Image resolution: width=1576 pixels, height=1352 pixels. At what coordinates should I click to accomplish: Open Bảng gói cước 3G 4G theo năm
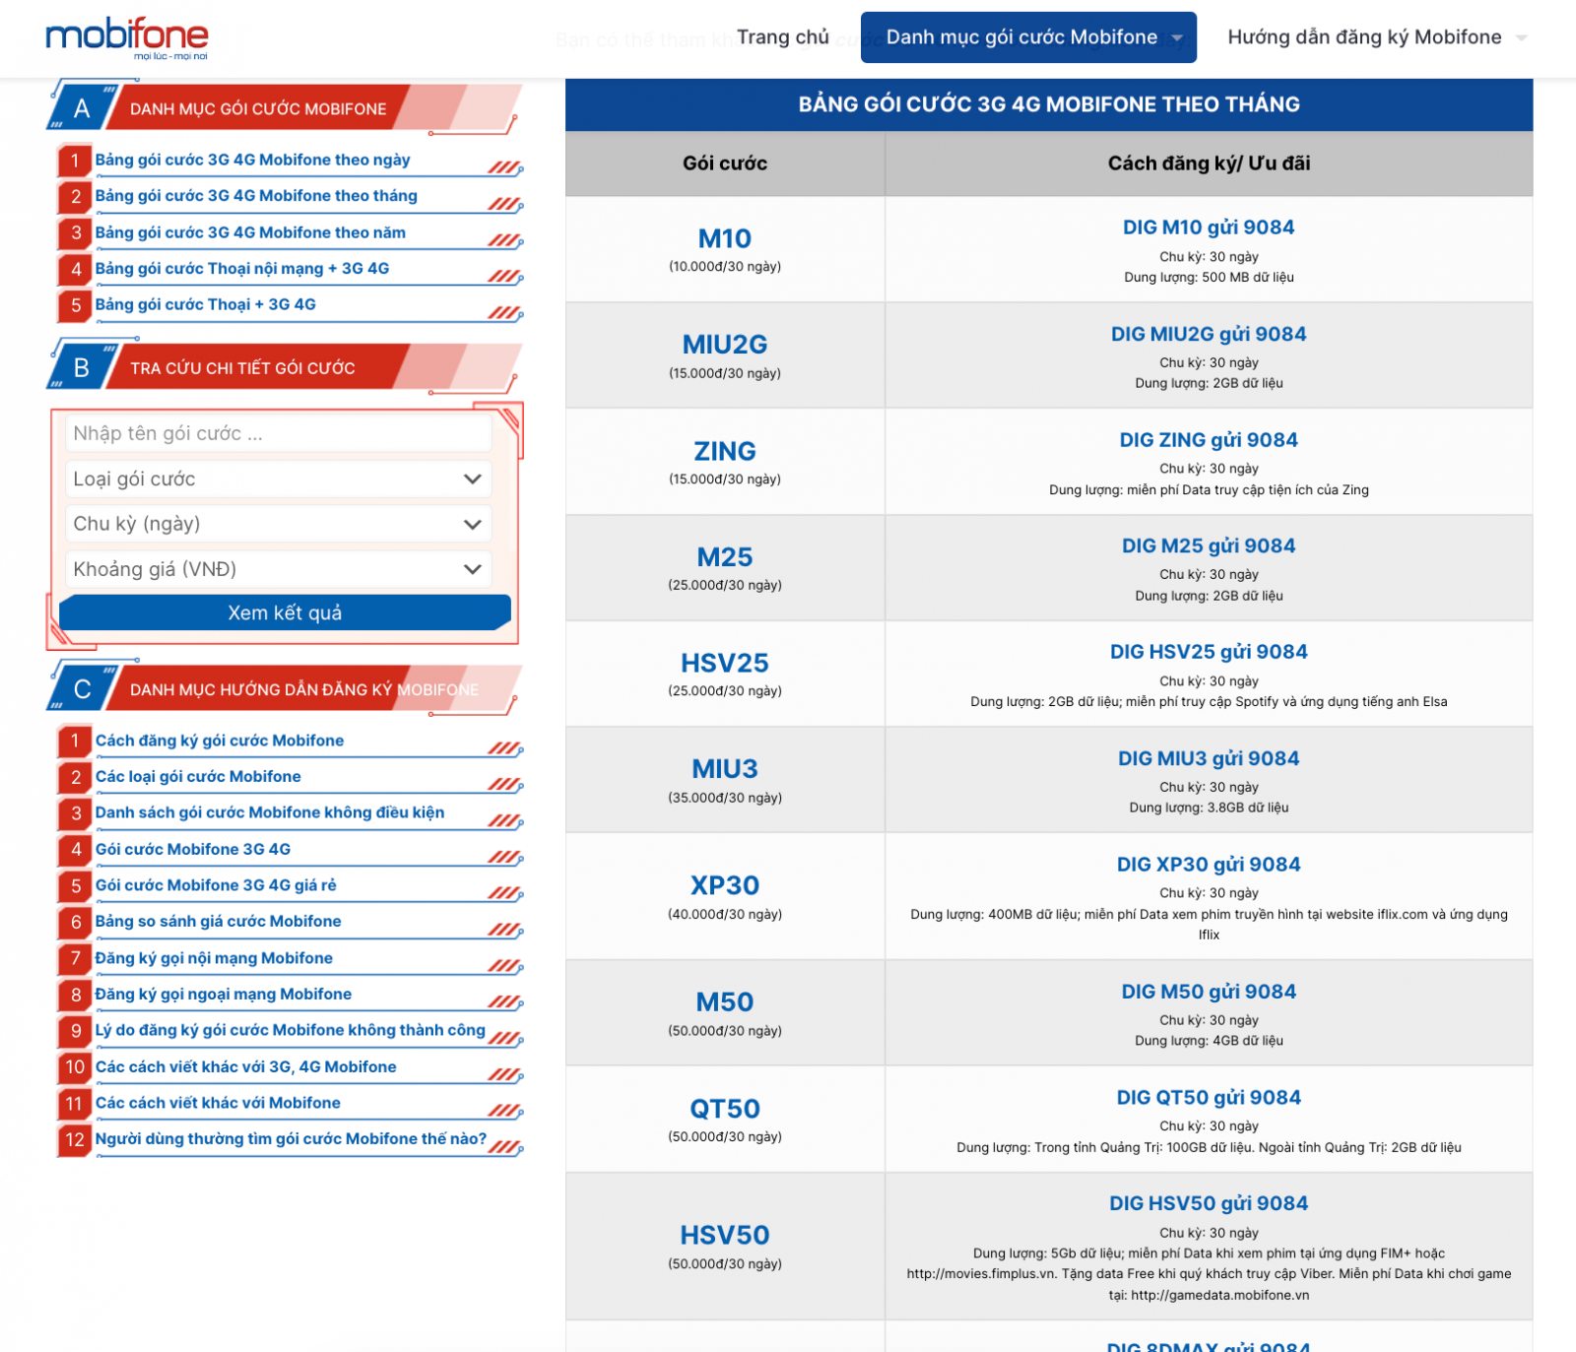(x=250, y=232)
